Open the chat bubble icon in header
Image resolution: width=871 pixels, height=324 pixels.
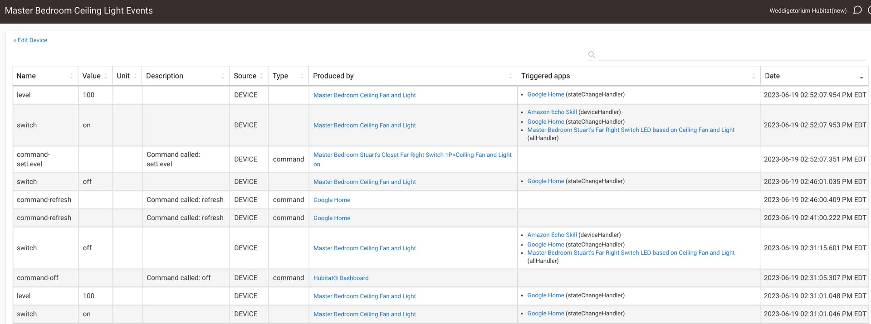(857, 10)
